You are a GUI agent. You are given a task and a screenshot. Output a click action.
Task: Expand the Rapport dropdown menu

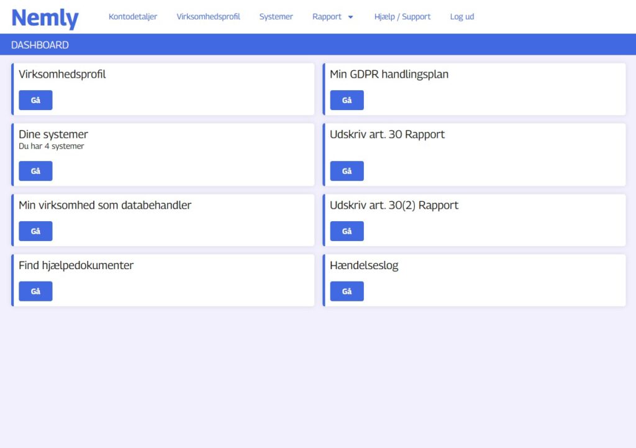pyautogui.click(x=327, y=17)
